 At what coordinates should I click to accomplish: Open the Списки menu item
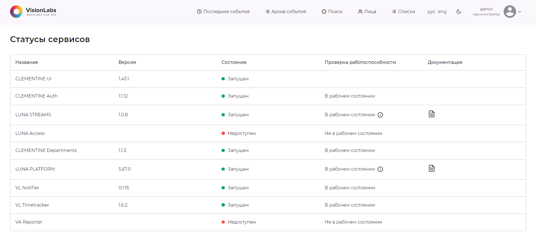pyautogui.click(x=403, y=12)
